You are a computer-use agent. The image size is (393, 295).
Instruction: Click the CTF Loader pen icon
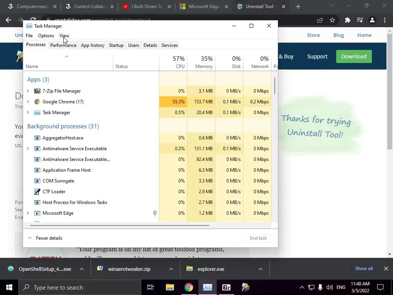click(x=37, y=192)
